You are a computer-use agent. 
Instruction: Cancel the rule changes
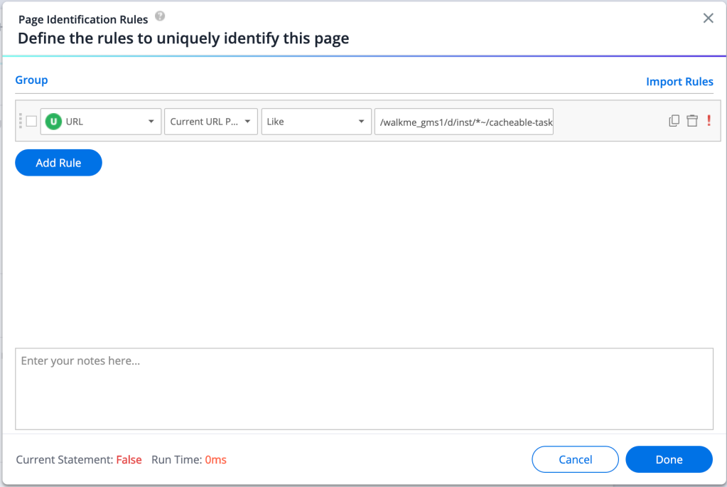pos(575,459)
